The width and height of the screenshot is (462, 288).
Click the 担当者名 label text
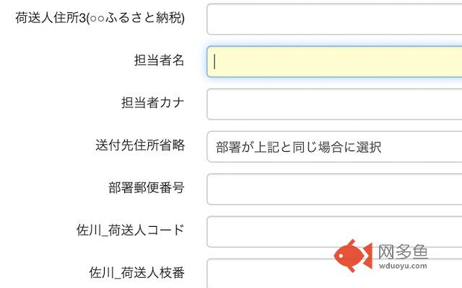pos(159,60)
